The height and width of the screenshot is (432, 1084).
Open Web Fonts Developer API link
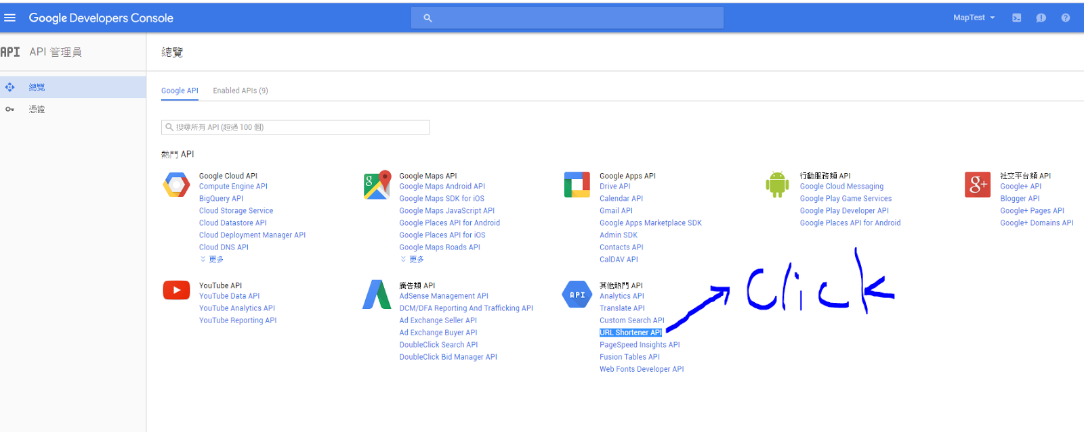click(x=642, y=369)
